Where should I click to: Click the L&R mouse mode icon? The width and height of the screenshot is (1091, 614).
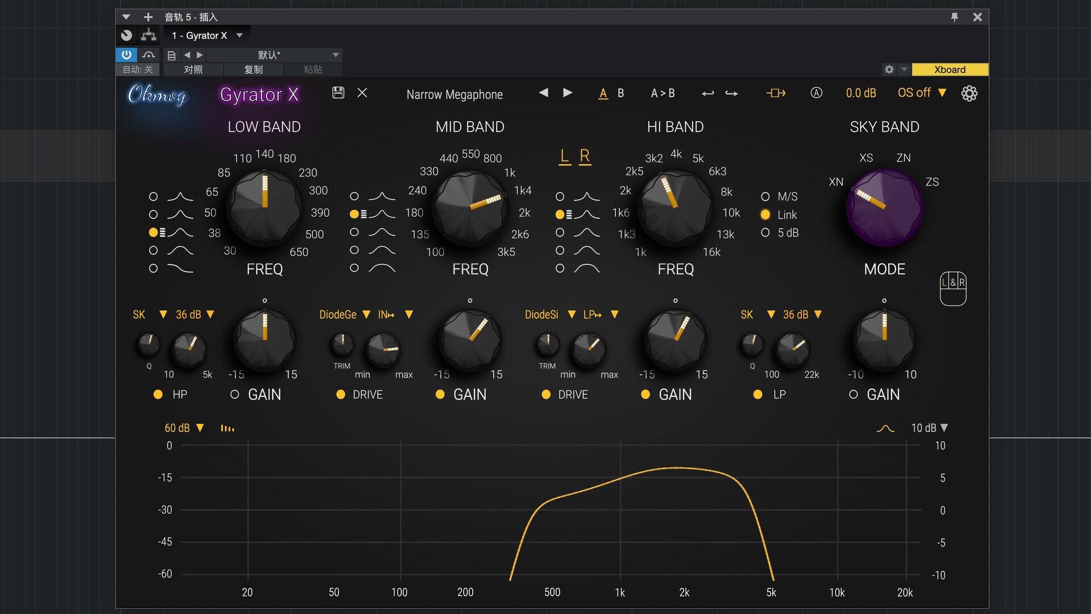click(953, 288)
